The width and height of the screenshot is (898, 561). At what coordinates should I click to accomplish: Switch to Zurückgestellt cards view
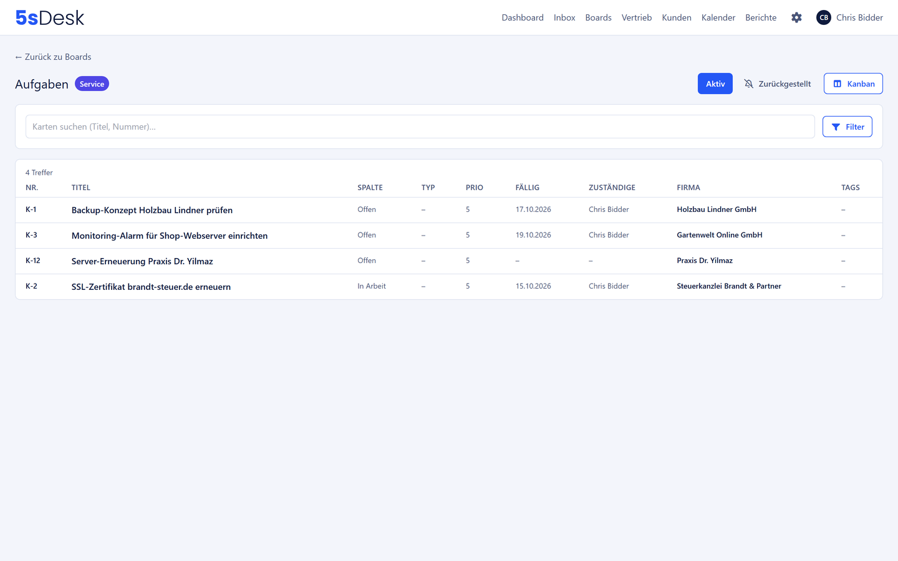[778, 84]
